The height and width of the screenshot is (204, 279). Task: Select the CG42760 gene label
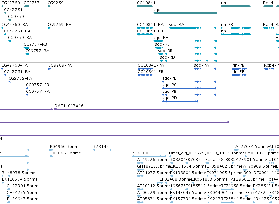point(10,3)
